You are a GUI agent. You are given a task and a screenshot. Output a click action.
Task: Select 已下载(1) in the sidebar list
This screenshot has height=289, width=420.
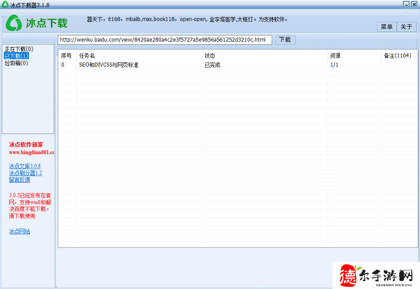16,56
